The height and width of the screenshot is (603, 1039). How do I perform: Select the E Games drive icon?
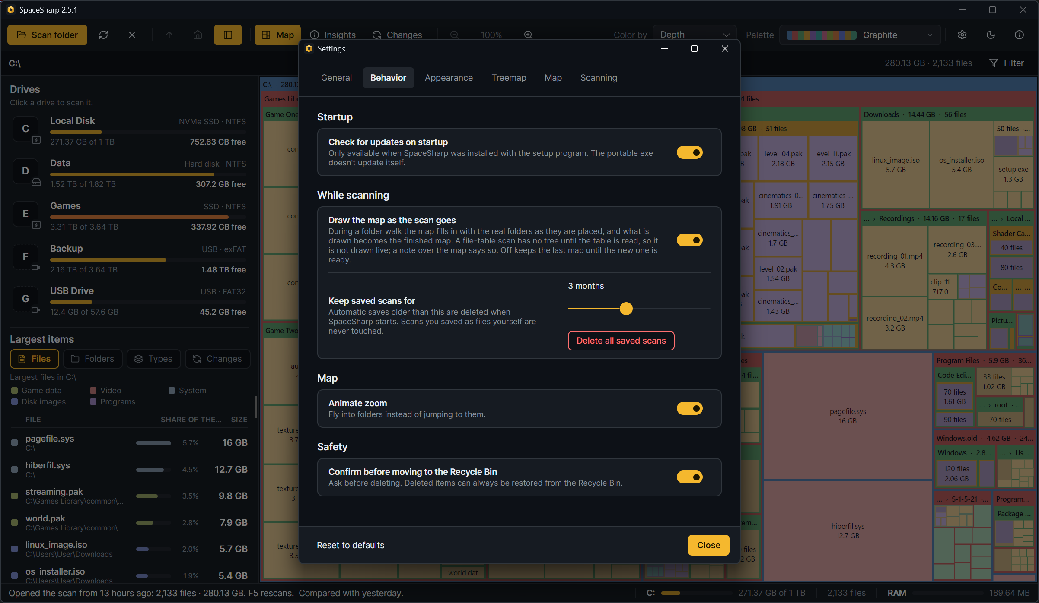[x=26, y=214]
